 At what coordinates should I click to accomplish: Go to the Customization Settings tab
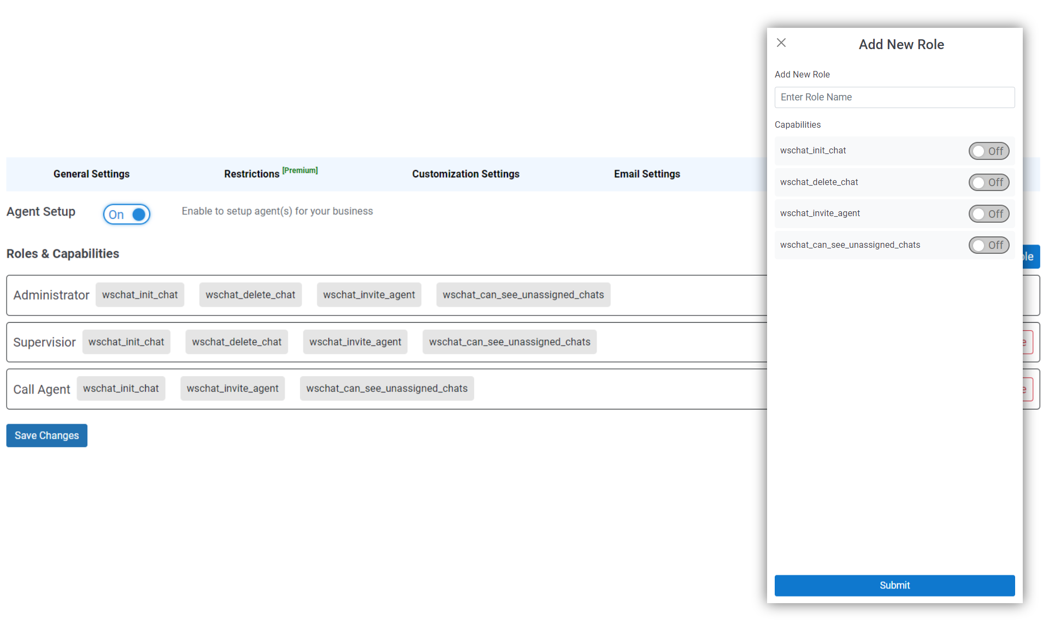point(465,174)
